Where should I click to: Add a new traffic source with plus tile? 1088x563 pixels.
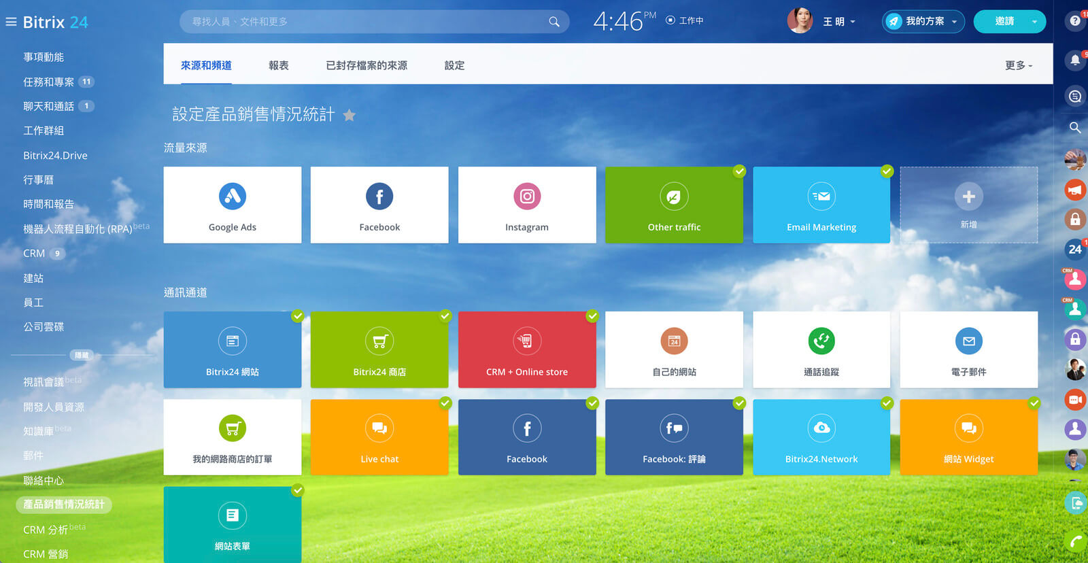(x=969, y=205)
